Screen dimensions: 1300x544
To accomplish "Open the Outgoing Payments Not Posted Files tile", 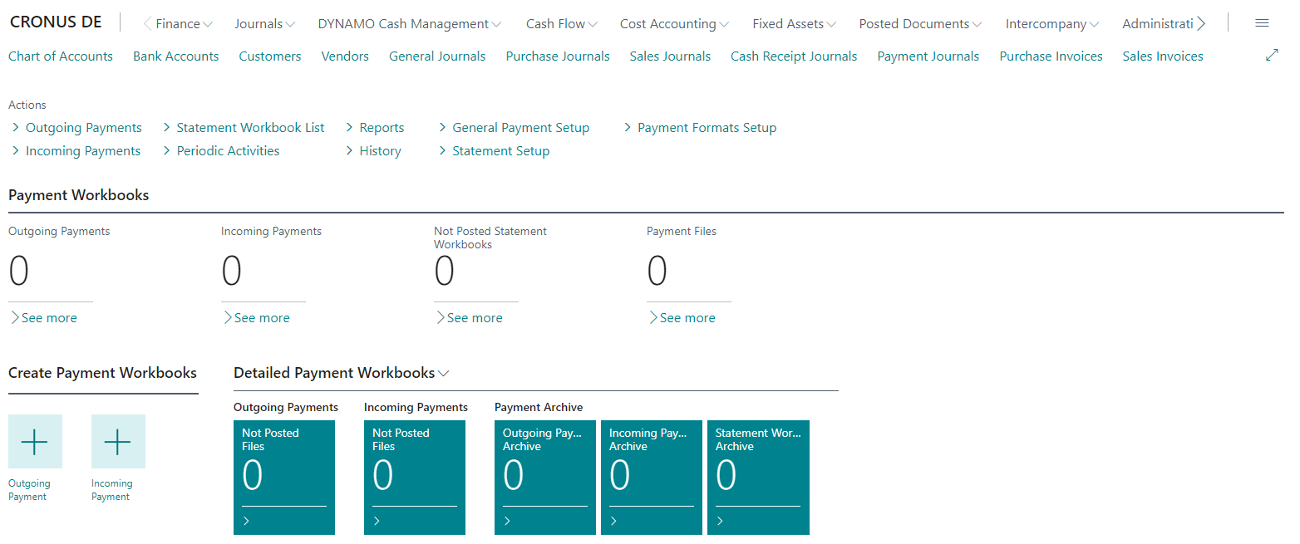I will click(284, 477).
